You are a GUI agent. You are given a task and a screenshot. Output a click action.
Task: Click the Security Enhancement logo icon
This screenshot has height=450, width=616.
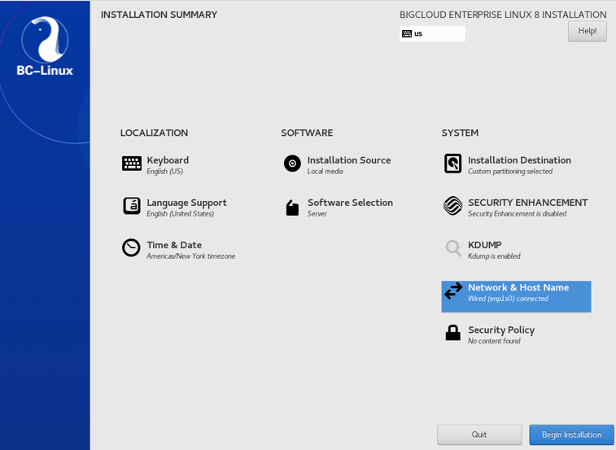(x=453, y=206)
